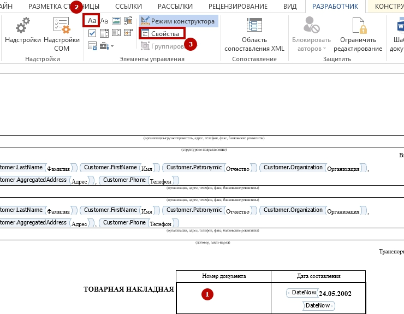Switch to the ССЫЛКИ tab

click(x=128, y=7)
